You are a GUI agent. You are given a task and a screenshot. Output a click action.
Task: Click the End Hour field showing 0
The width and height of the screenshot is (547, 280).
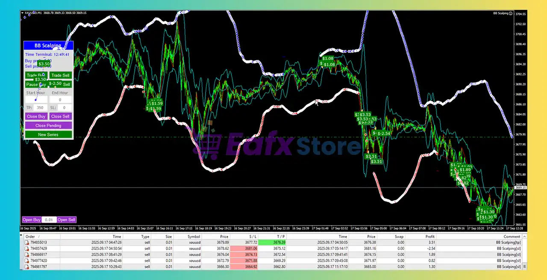click(60, 99)
